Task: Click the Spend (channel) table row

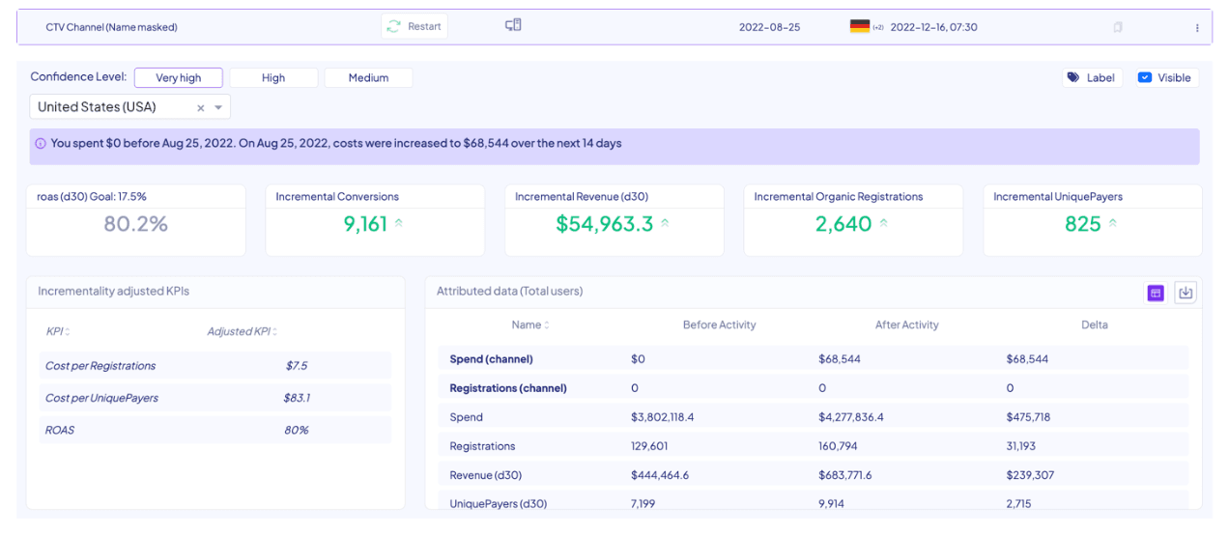Action: [x=813, y=359]
